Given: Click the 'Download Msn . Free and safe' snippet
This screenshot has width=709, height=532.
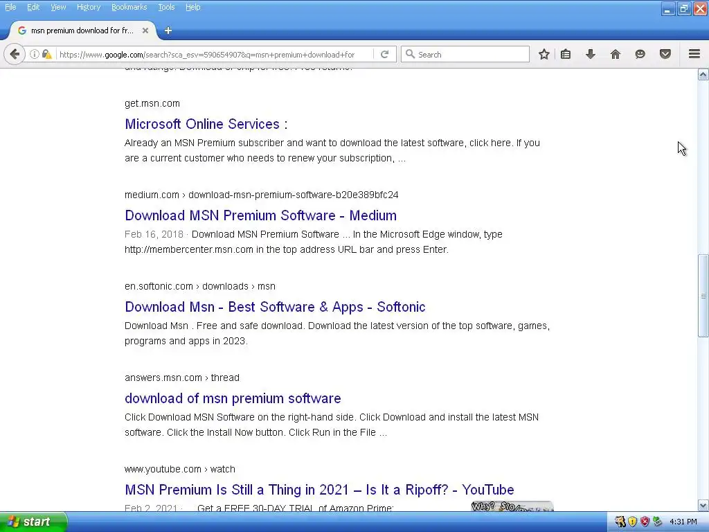Looking at the screenshot, I should [x=337, y=333].
